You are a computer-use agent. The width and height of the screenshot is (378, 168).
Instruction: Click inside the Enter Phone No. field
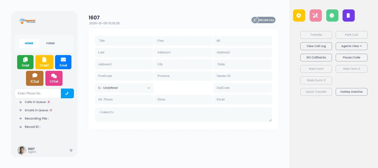[x=37, y=93]
